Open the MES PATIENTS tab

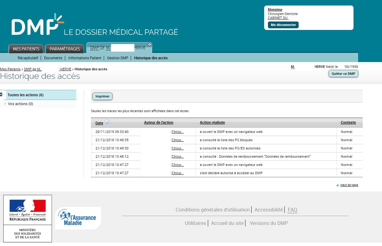click(x=26, y=49)
